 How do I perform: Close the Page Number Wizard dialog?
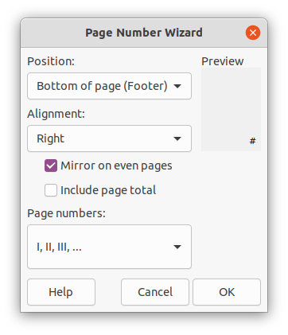[x=253, y=33]
